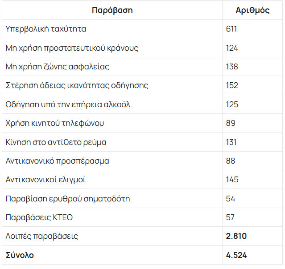The width and height of the screenshot is (285, 269).
Task: Select "Στέρηση άδειας ικανότητας οδήγησης" cell
Action: (77, 85)
